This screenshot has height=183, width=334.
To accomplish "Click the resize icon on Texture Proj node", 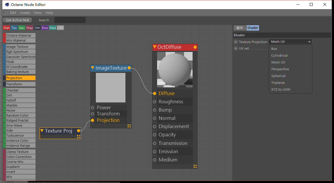I will click(79, 136).
